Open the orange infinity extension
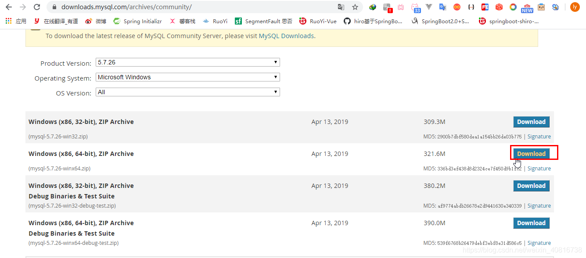 [457, 7]
